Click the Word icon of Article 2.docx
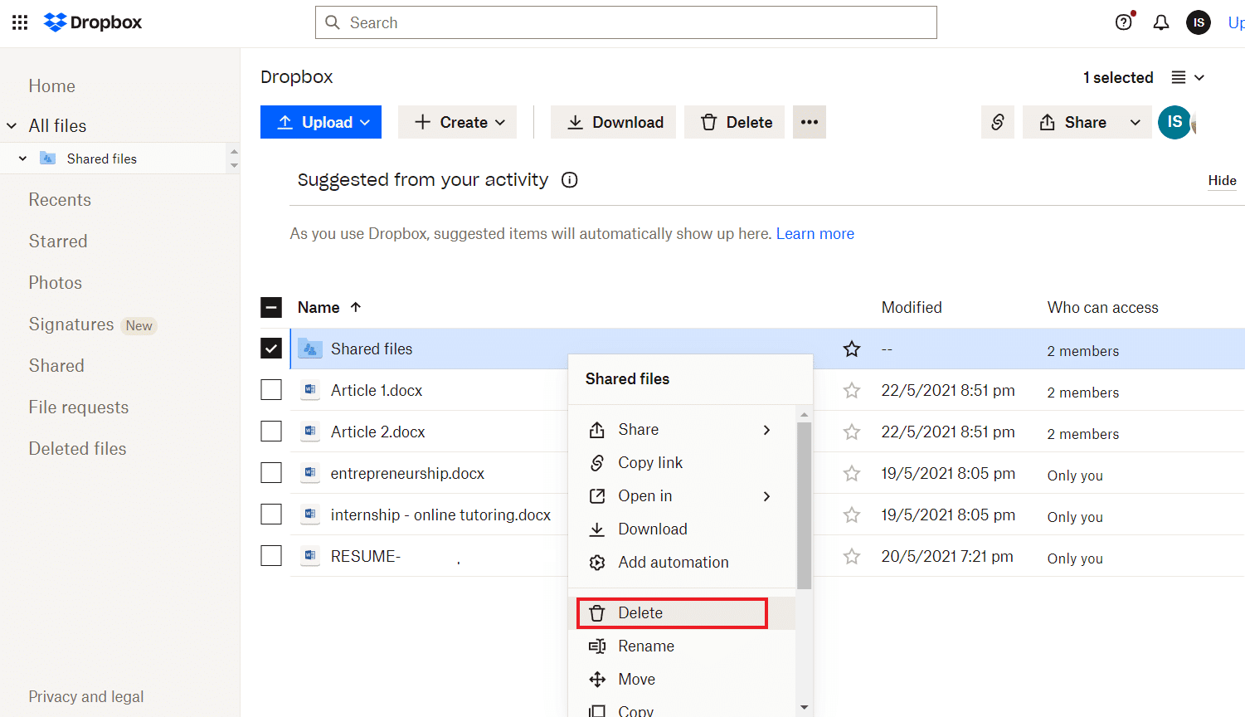This screenshot has width=1245, height=717. [x=310, y=431]
